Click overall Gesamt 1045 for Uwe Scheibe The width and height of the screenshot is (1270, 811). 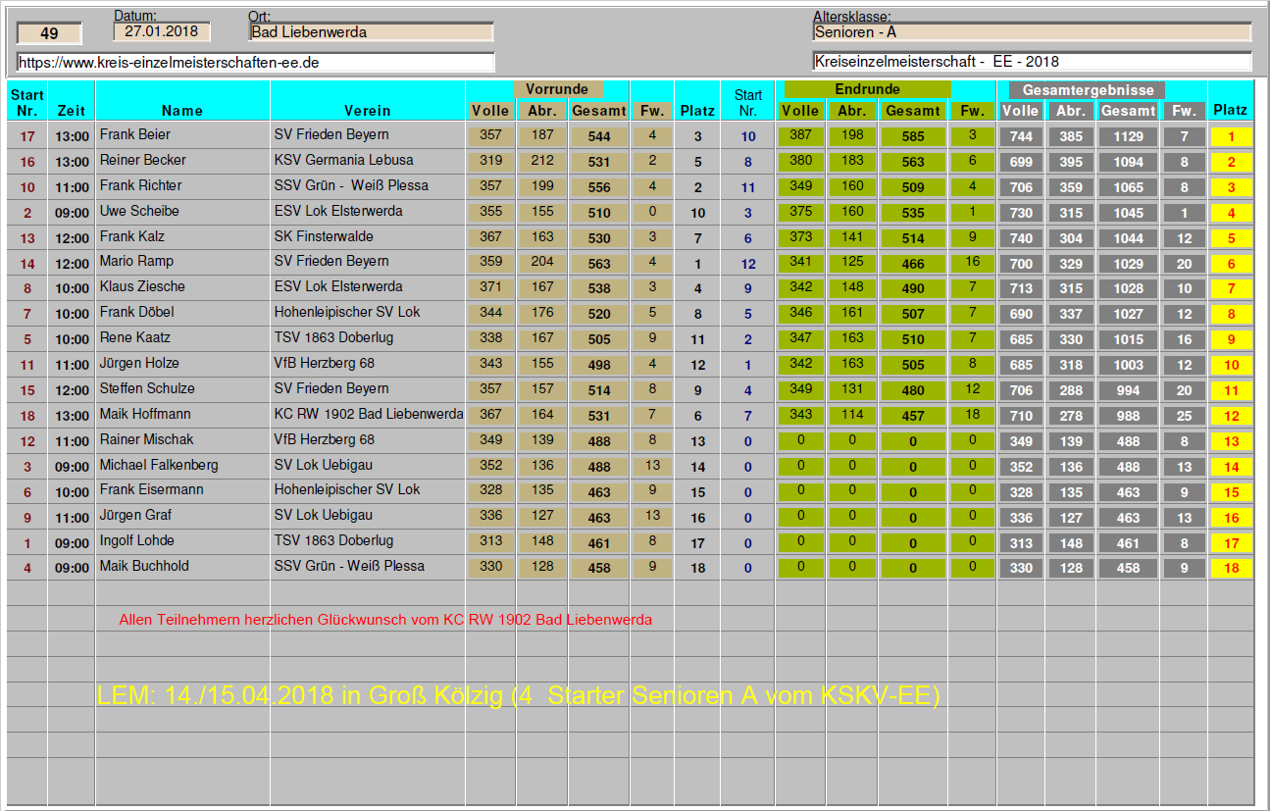pyautogui.click(x=1128, y=214)
